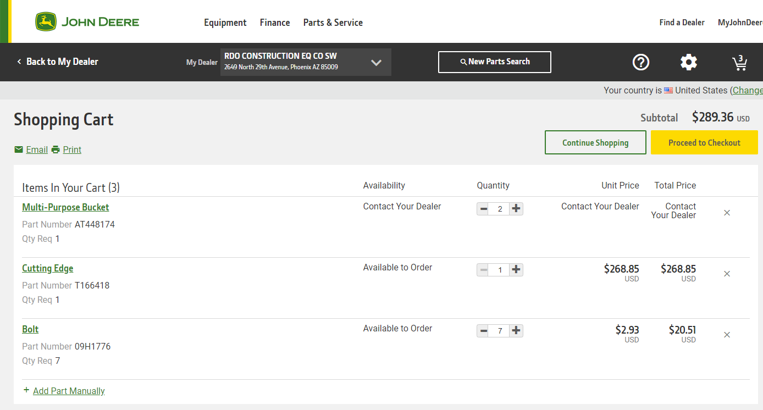The image size is (763, 410).
Task: Open the settings gear icon
Action: click(x=688, y=62)
